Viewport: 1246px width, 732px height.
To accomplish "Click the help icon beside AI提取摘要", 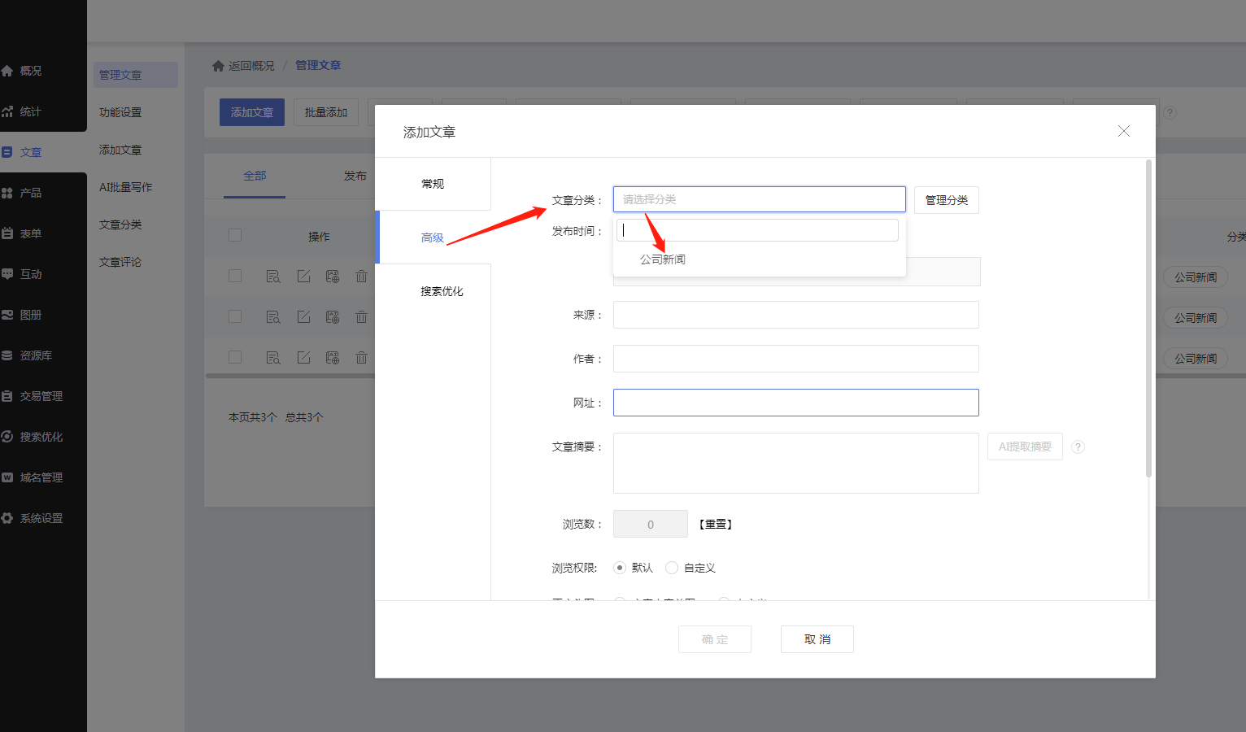I will coord(1078,447).
